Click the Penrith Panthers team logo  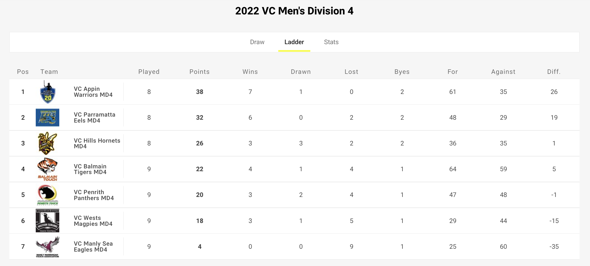pos(47,195)
